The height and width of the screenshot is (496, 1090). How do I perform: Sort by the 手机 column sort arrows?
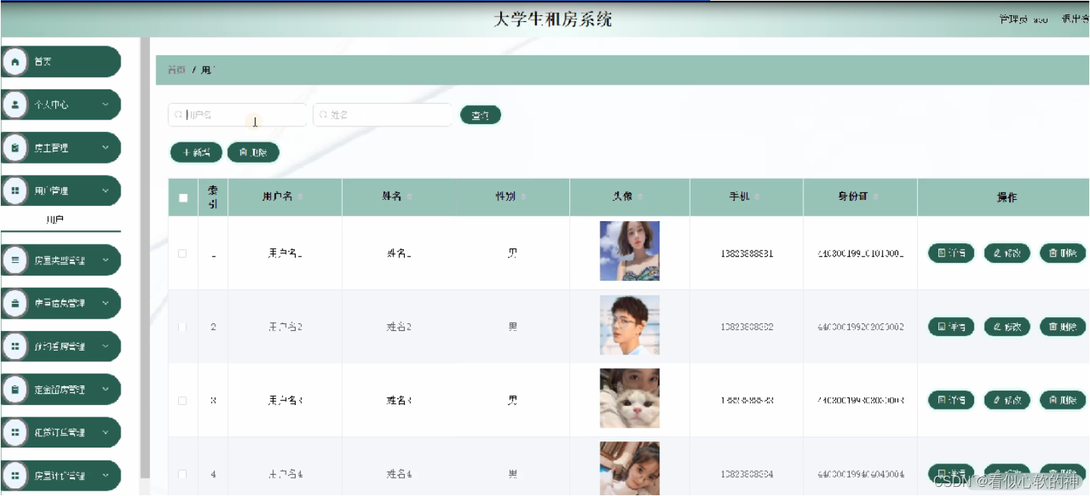point(756,197)
